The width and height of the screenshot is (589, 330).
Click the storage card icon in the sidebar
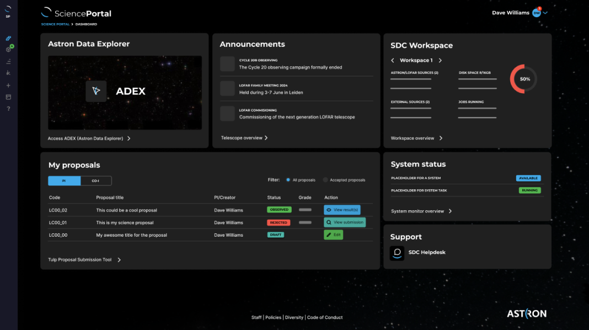(8, 97)
